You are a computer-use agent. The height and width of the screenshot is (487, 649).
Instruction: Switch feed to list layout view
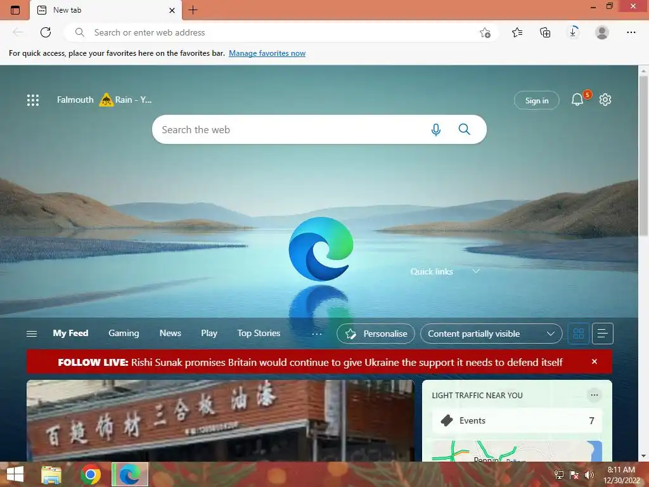tap(603, 334)
